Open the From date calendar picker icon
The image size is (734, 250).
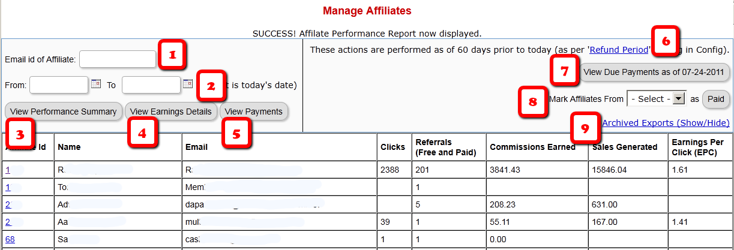pyautogui.click(x=96, y=85)
